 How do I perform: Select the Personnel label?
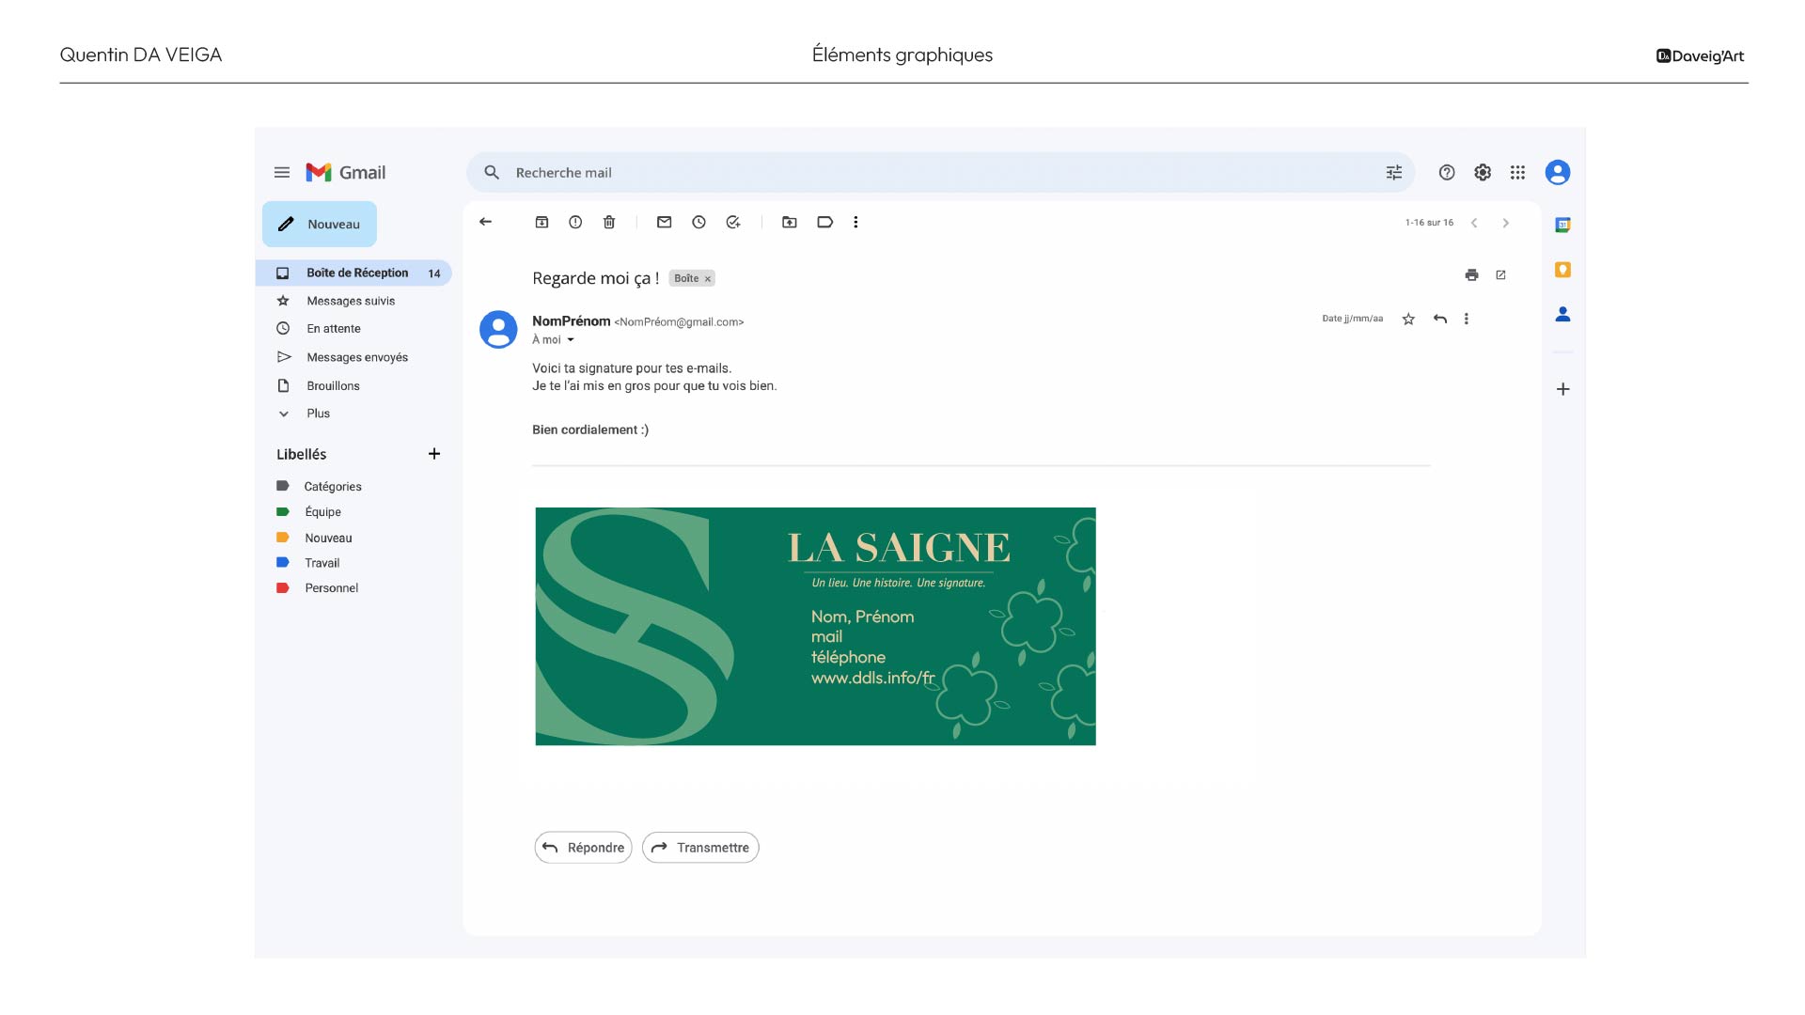pos(331,588)
